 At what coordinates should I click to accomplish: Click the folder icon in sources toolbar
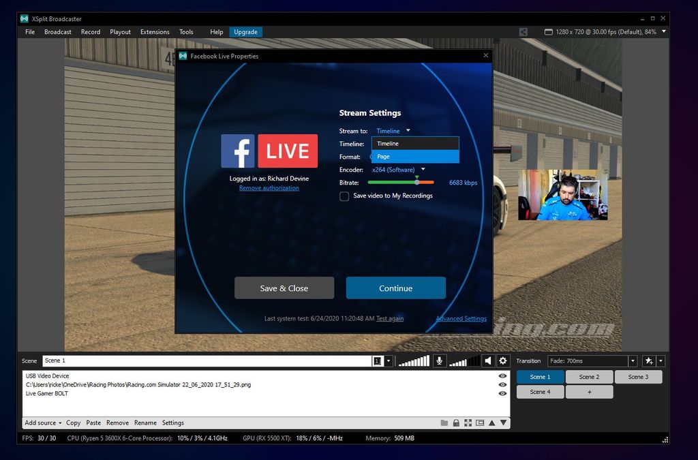(x=444, y=423)
